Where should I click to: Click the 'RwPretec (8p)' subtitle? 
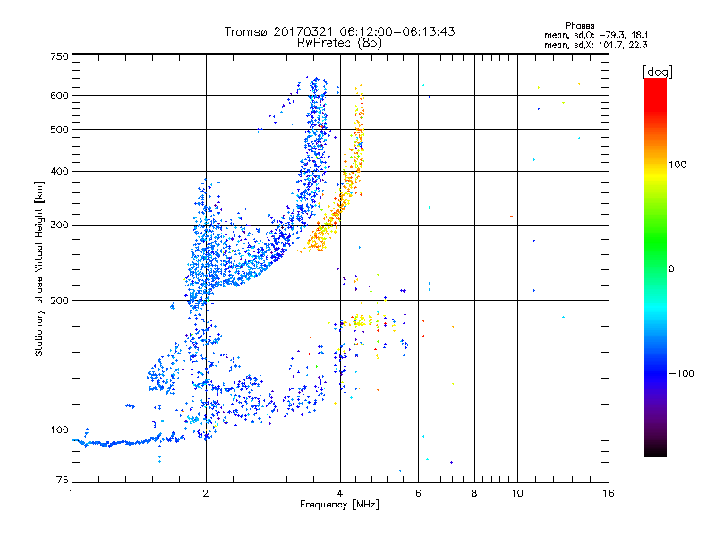tap(339, 43)
